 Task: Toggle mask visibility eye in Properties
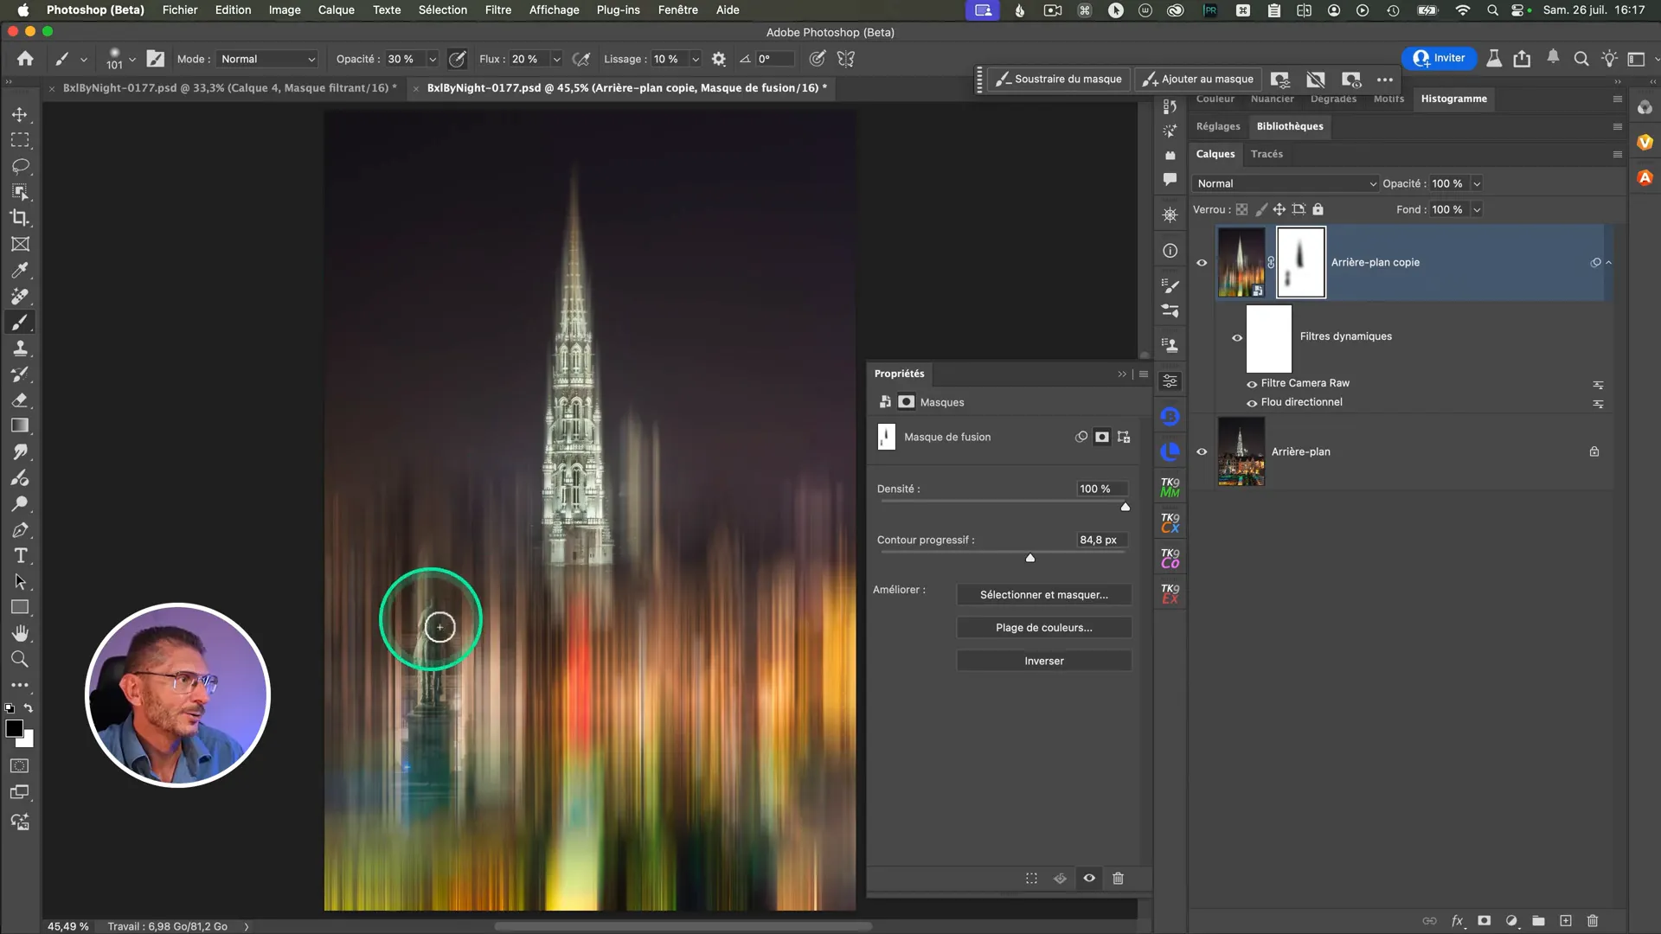(x=1089, y=879)
